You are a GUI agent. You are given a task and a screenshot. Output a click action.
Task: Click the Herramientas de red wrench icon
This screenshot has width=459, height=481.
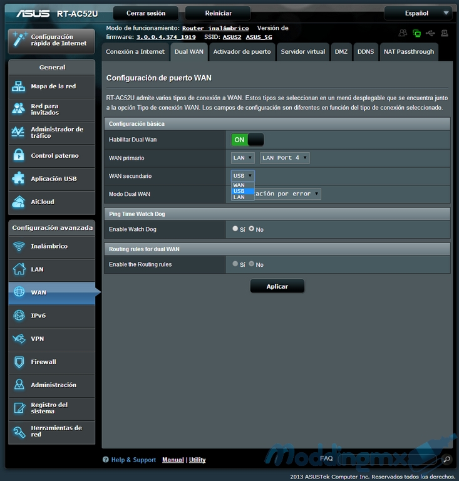point(19,432)
